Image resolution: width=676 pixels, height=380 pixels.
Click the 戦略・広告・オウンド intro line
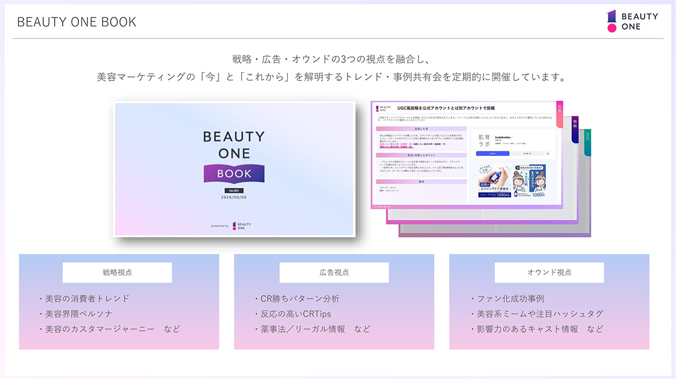[x=331, y=59]
